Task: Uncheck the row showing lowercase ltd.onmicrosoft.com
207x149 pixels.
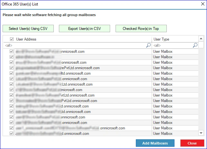Action: coord(12,73)
